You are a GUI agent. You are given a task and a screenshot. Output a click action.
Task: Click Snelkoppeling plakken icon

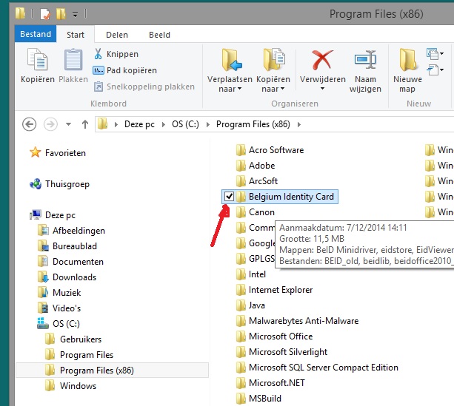click(x=99, y=87)
